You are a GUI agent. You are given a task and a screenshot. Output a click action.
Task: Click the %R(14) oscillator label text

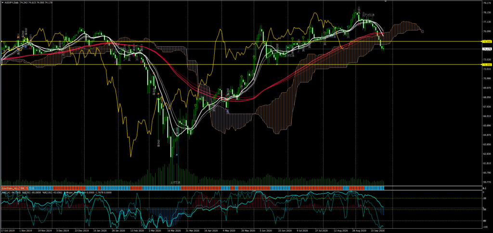click(x=6, y=192)
